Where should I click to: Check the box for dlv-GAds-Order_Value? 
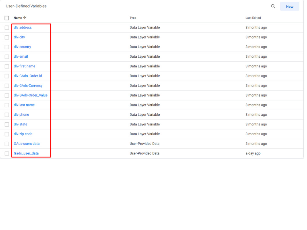click(7, 95)
